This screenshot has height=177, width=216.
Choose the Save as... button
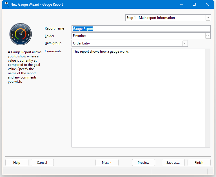tap(173, 162)
